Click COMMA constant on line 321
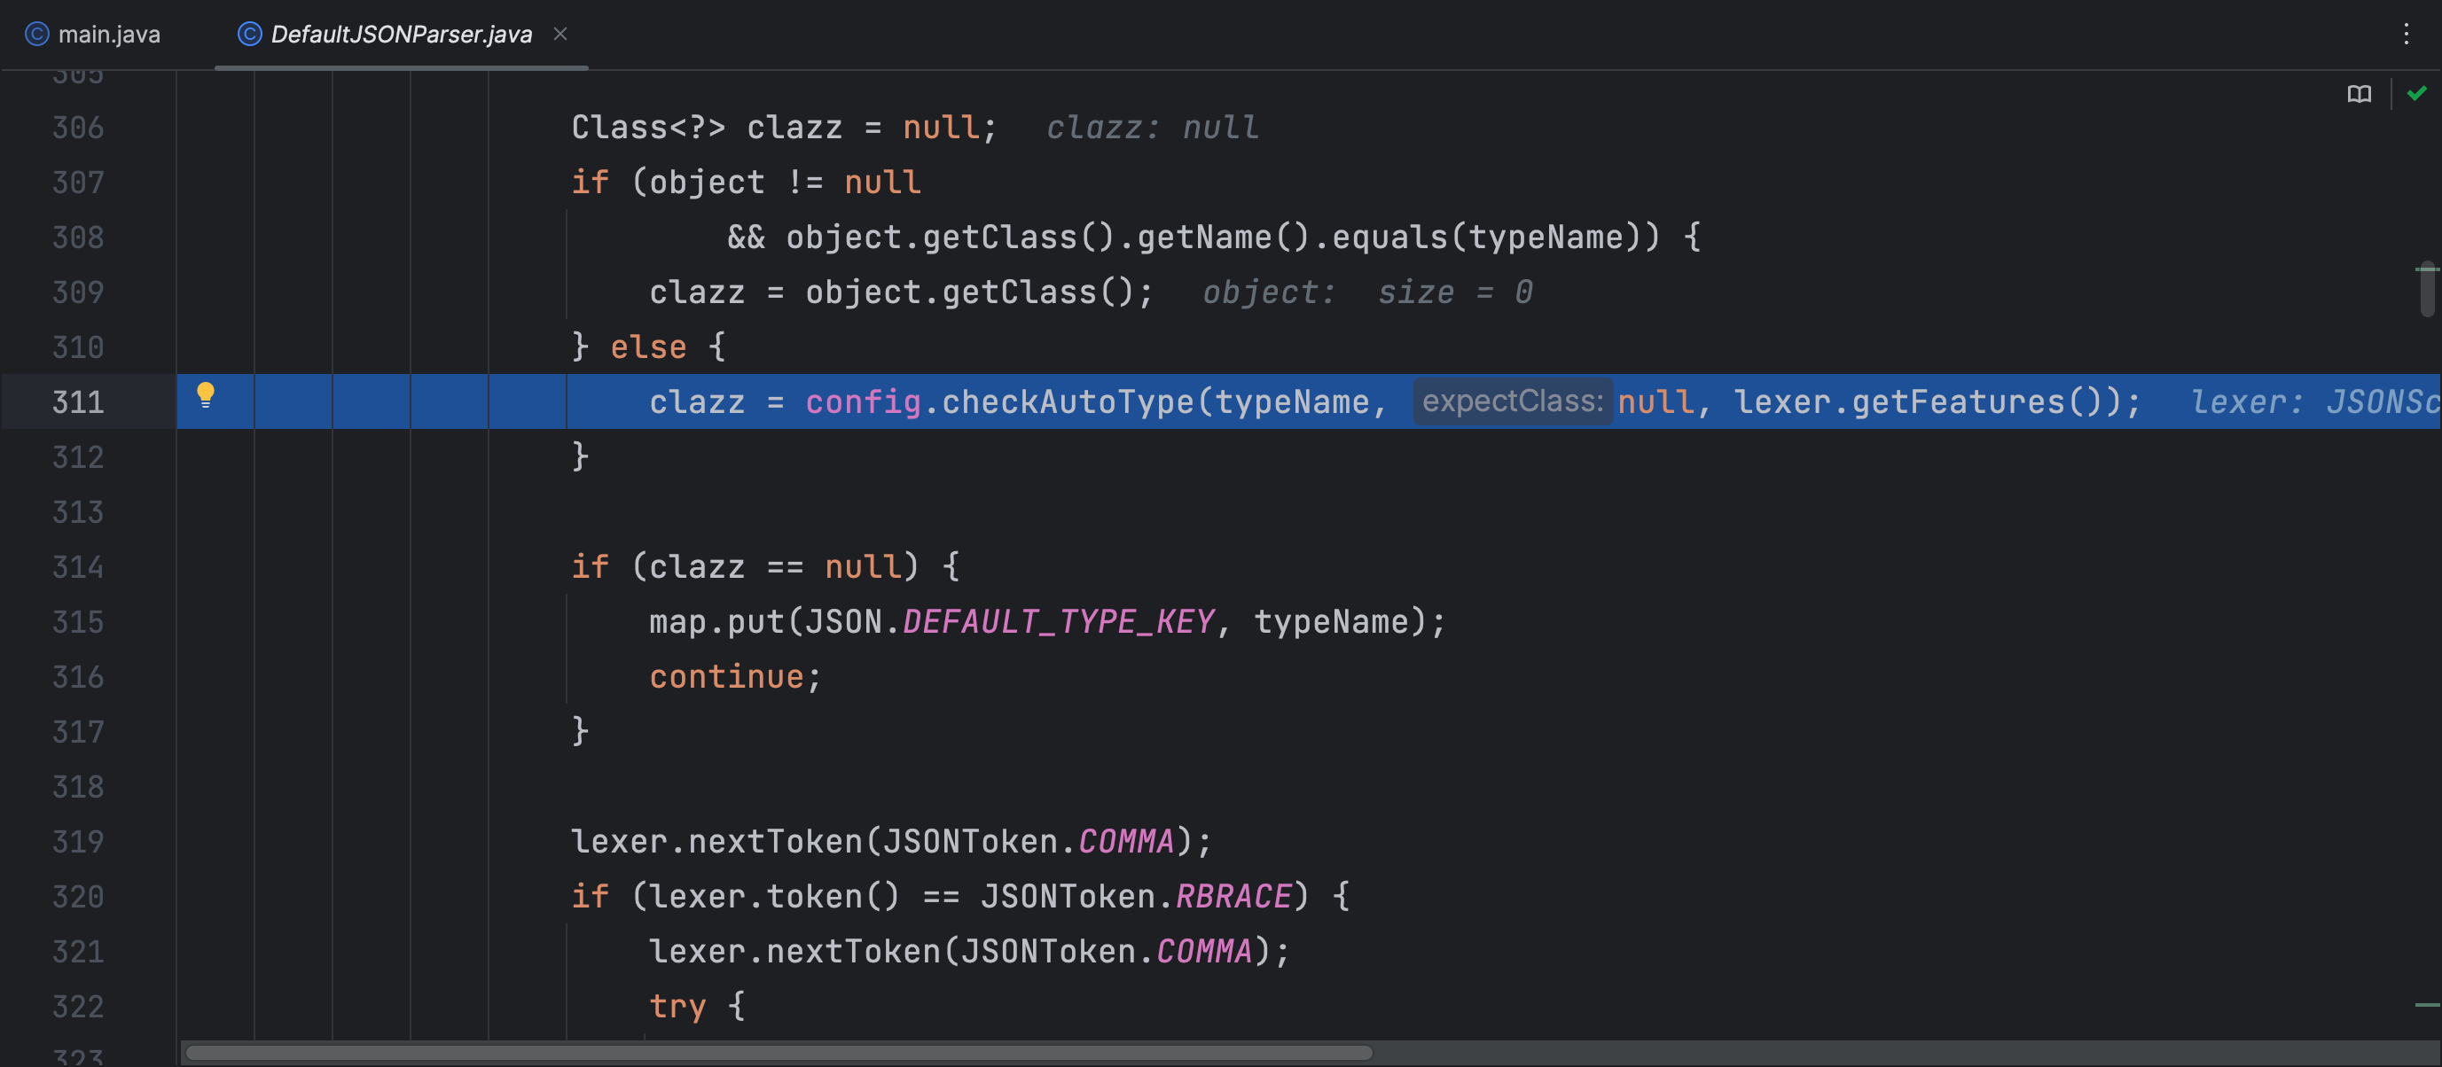This screenshot has width=2442, height=1067. click(1204, 952)
